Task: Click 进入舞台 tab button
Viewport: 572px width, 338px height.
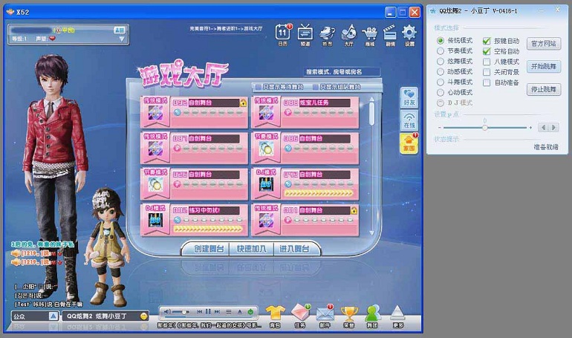Action: pos(294,249)
